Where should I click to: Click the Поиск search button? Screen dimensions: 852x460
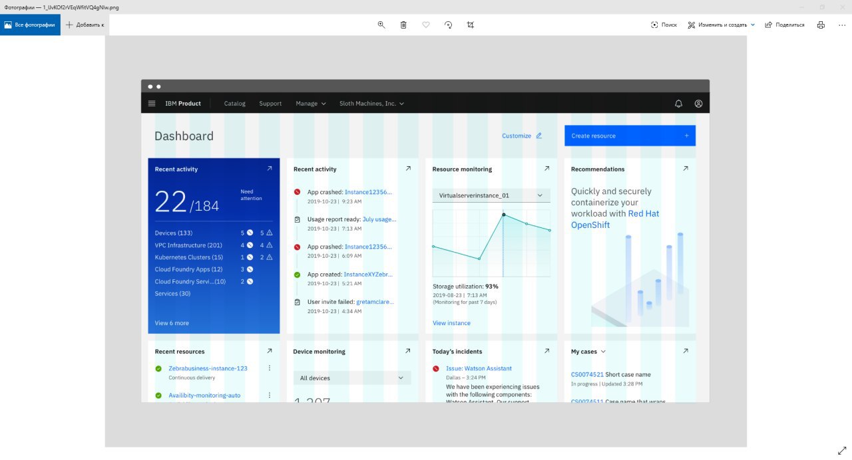coord(664,25)
